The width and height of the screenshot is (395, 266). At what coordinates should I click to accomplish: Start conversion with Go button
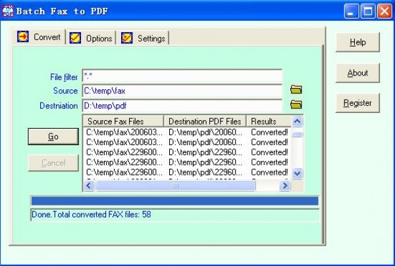coord(53,137)
